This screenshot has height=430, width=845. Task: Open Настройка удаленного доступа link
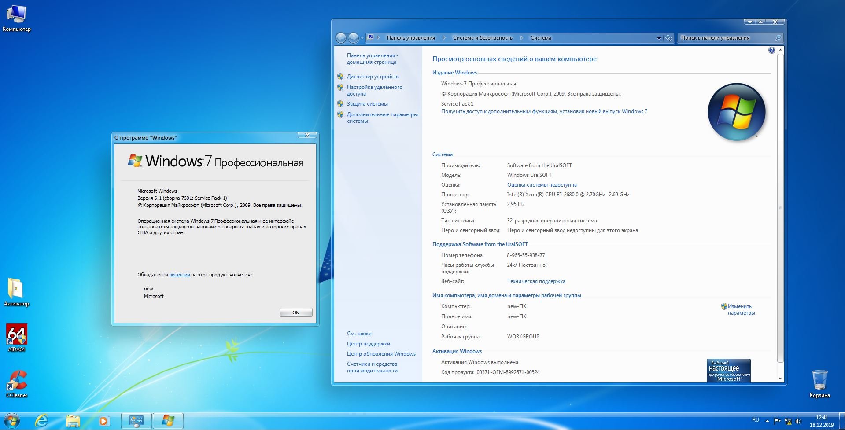[x=374, y=90]
